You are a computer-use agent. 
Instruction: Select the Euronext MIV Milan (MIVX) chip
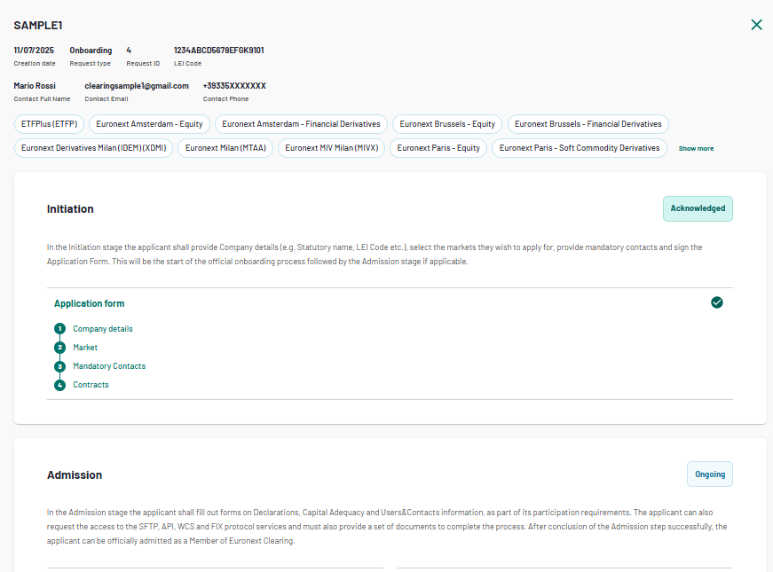pos(331,148)
